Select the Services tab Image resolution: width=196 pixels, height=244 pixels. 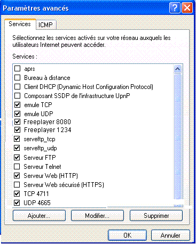20,24
